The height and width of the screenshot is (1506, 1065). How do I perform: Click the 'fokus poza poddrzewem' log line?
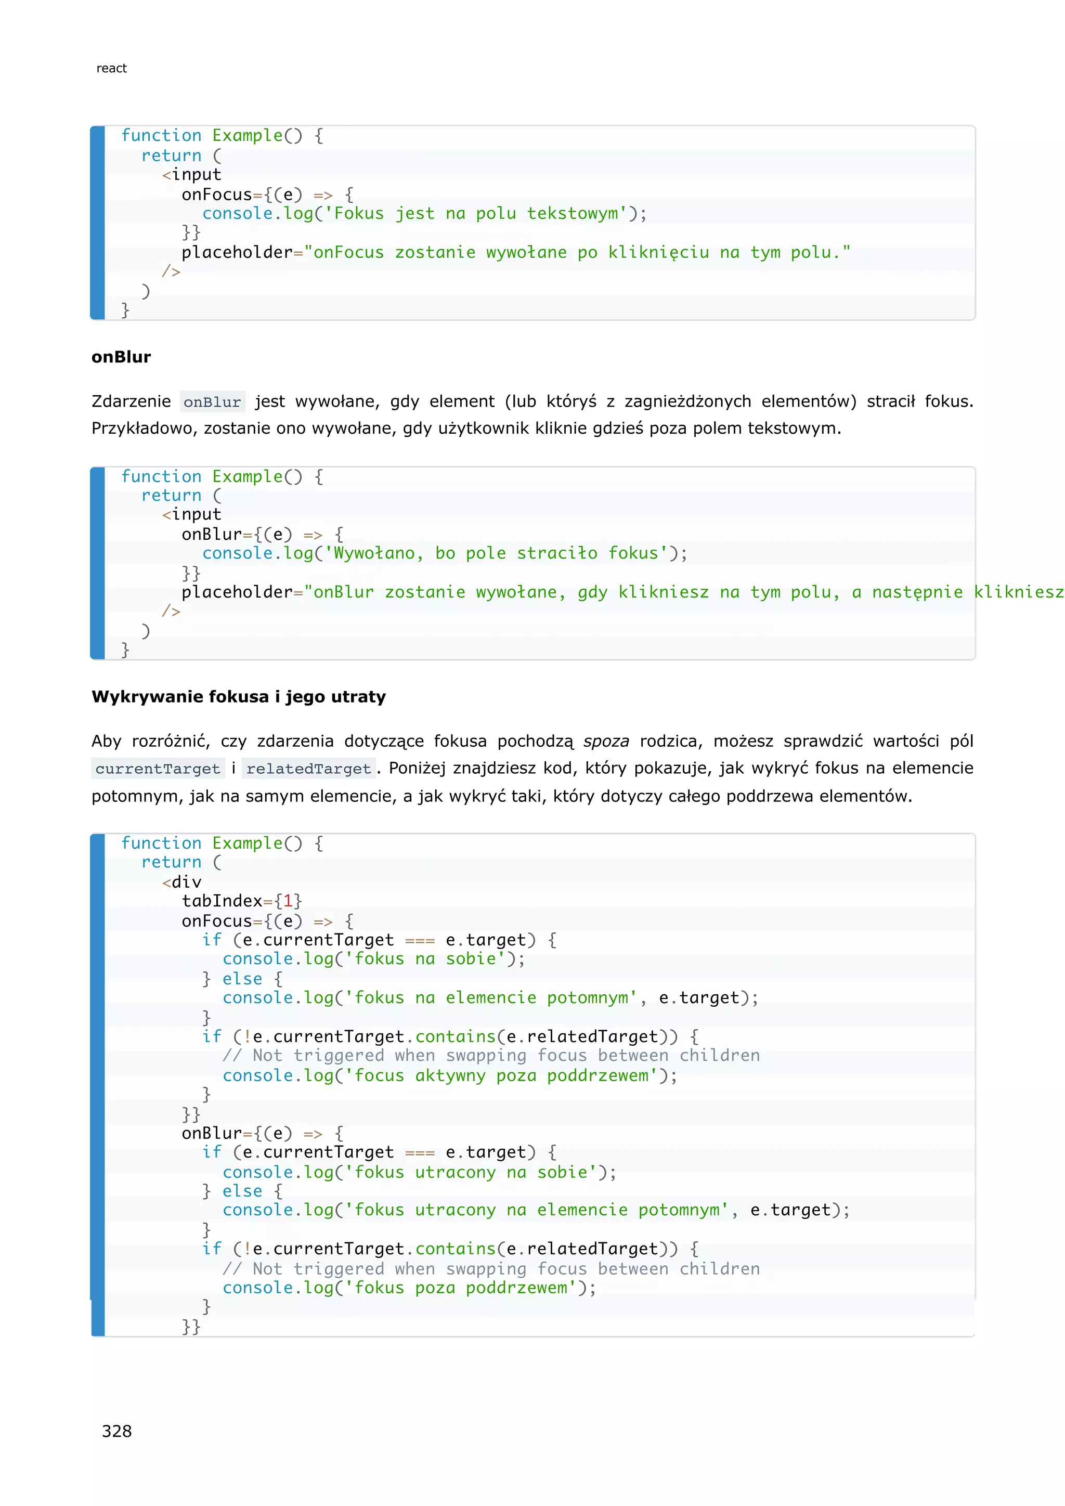click(x=409, y=1288)
